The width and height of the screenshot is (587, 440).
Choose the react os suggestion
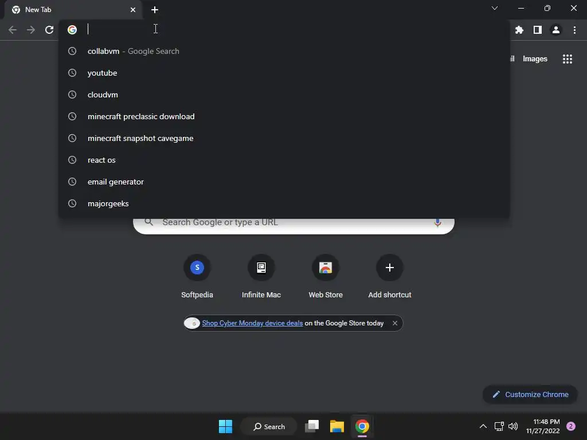coord(284,160)
